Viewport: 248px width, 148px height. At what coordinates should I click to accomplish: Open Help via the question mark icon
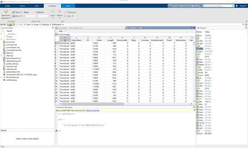coord(197,6)
